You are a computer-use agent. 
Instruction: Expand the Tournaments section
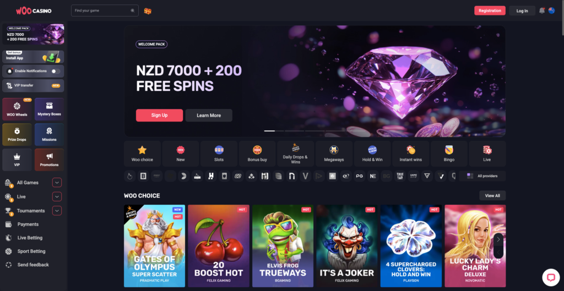click(57, 211)
